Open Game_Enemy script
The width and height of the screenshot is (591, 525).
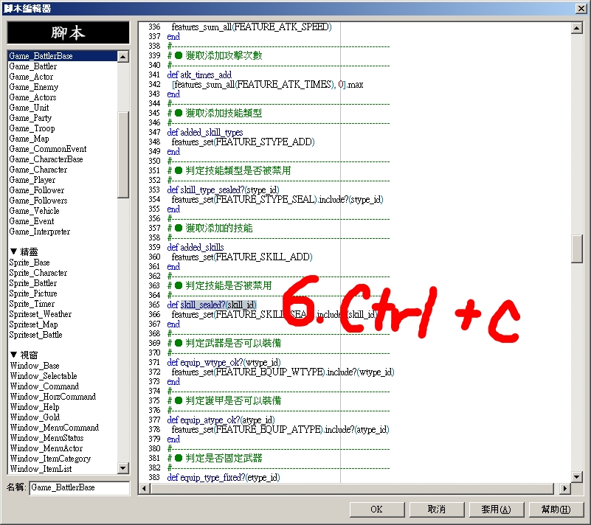point(34,87)
